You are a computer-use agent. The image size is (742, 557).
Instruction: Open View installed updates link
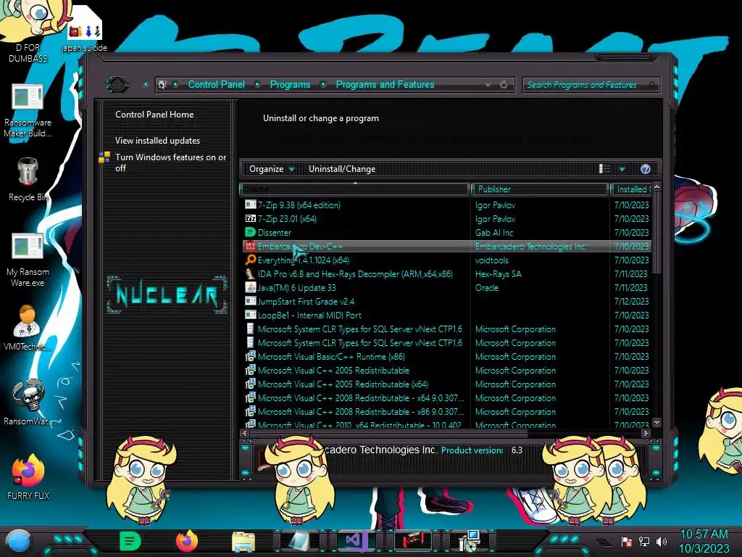click(157, 141)
